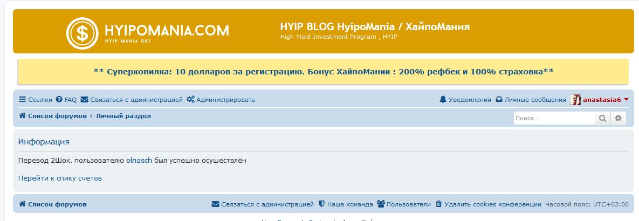Click Связаться с администрацией in top navbar
639x221 pixels.
click(132, 100)
